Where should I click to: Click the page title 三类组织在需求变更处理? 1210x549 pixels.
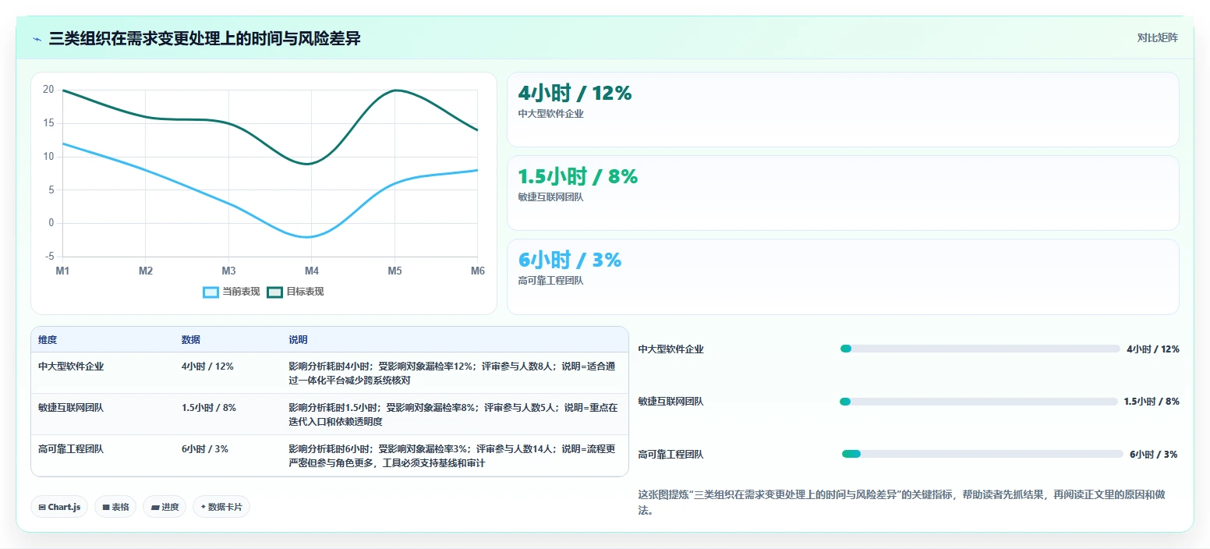pos(204,38)
